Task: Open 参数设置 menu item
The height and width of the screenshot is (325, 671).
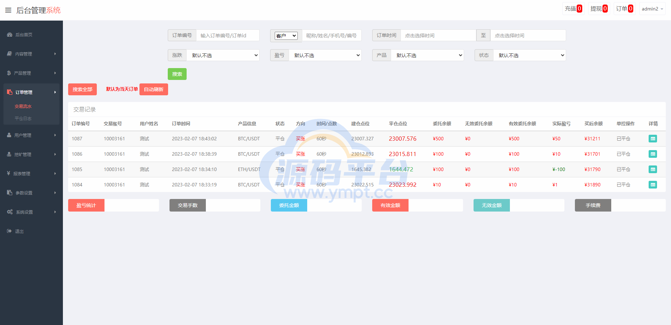Action: (24, 193)
